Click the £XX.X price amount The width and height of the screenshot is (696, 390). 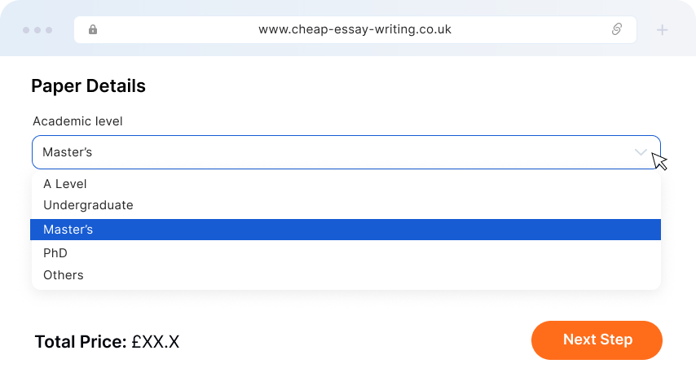tap(156, 342)
